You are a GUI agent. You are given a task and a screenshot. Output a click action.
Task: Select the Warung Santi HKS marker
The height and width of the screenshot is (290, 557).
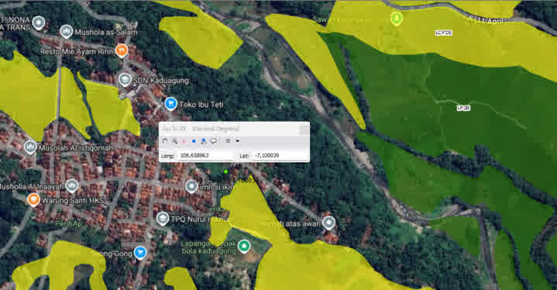coord(33,199)
